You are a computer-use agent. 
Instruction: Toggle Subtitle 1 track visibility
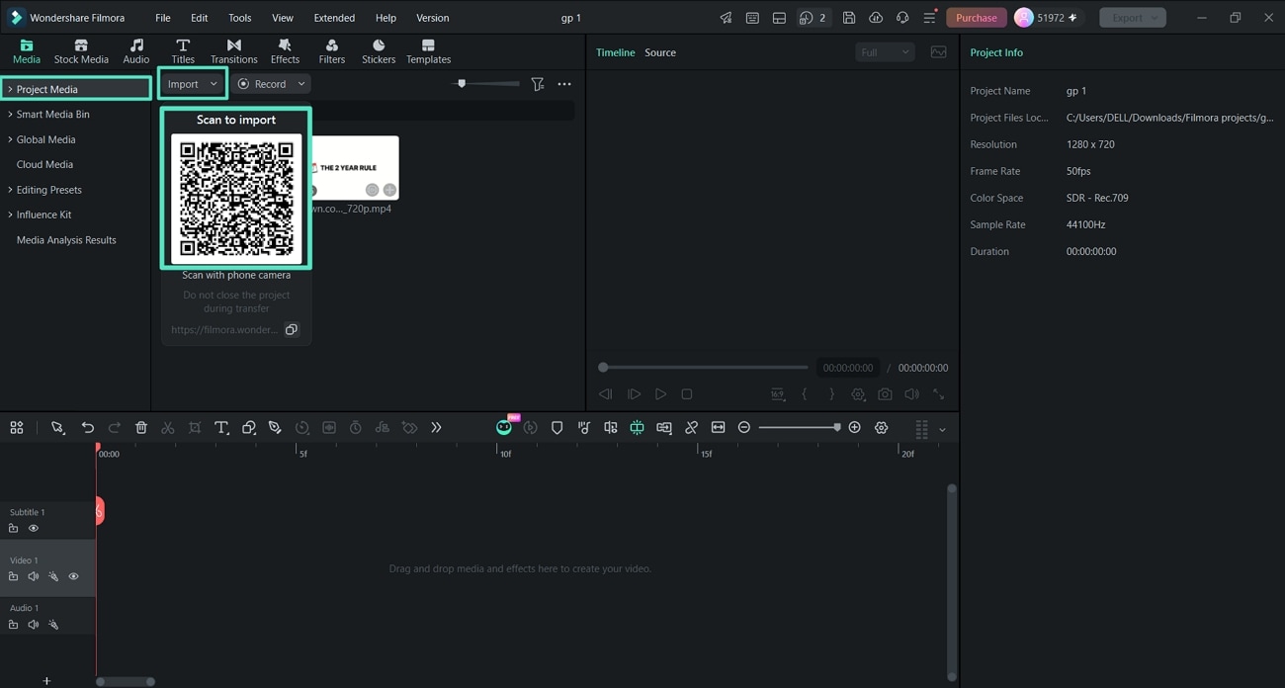34,529
